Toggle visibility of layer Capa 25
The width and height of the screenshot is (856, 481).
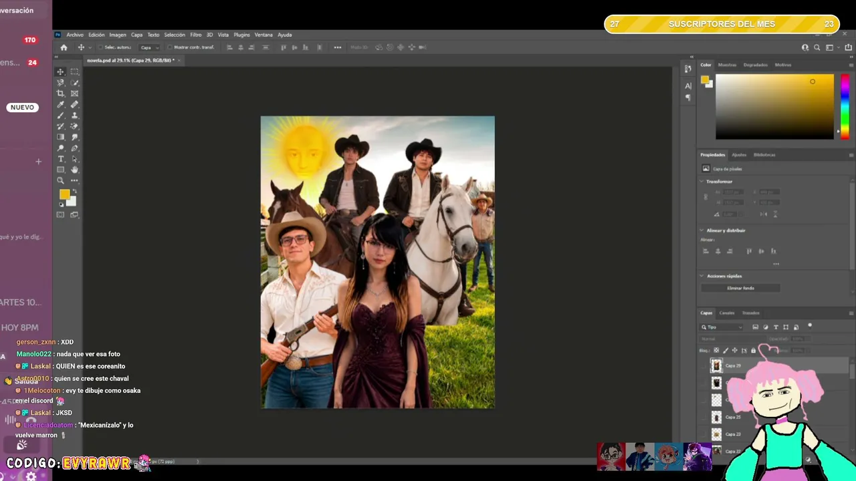pos(704,417)
